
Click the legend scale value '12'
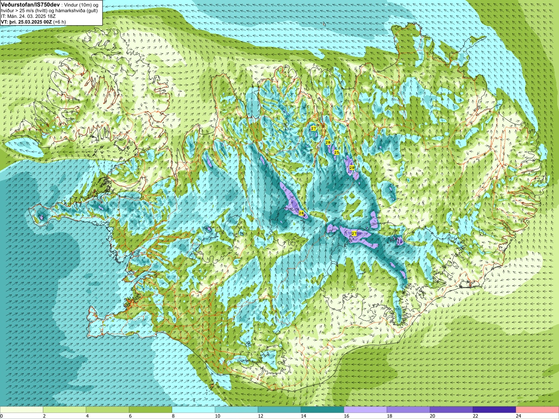tap(260, 416)
